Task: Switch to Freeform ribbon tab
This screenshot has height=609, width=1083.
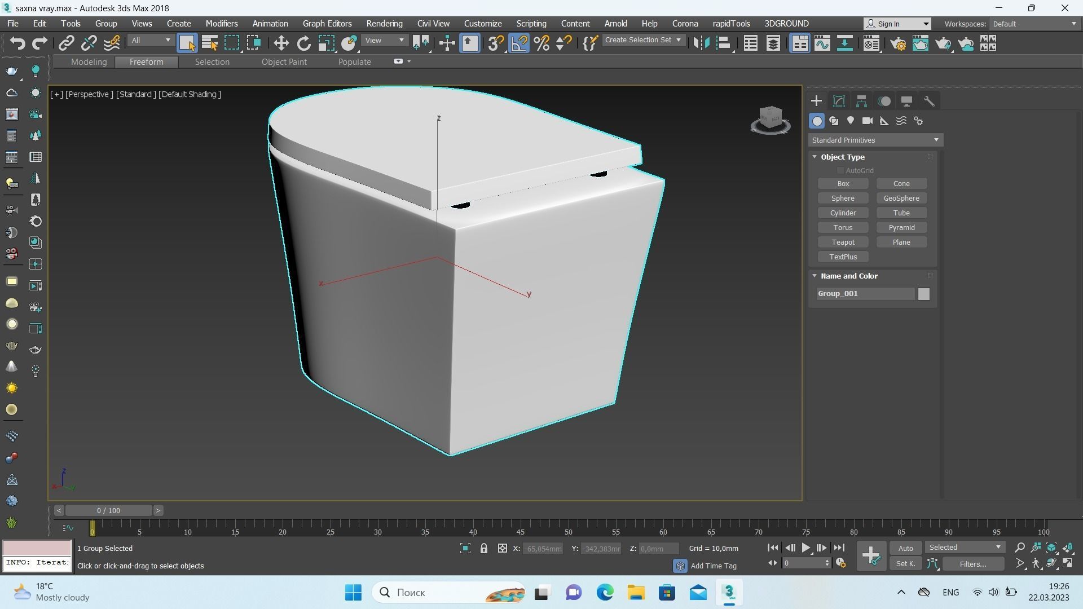Action: (146, 62)
